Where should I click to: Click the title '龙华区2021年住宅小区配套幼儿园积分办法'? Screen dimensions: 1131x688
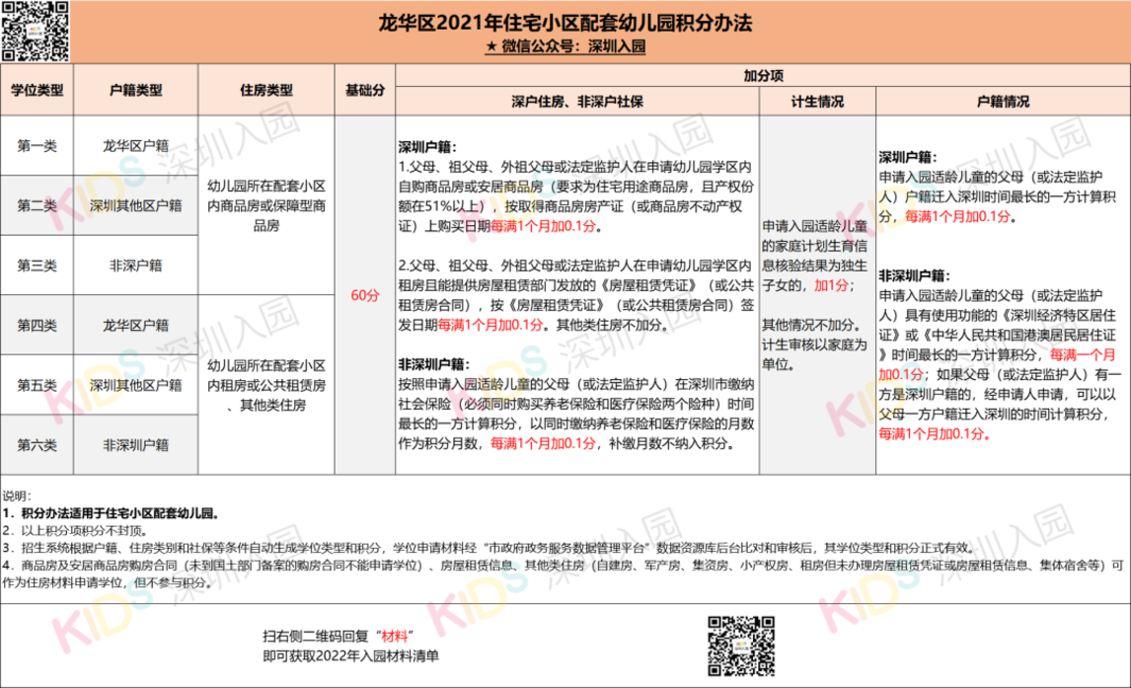[565, 23]
